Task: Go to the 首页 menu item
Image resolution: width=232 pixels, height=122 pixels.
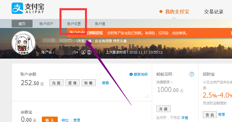Action: 22,24
